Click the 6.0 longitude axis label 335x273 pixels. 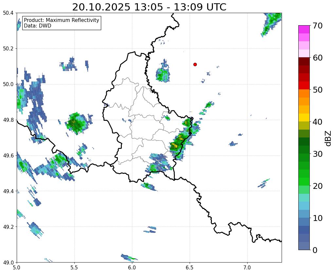pos(132,267)
